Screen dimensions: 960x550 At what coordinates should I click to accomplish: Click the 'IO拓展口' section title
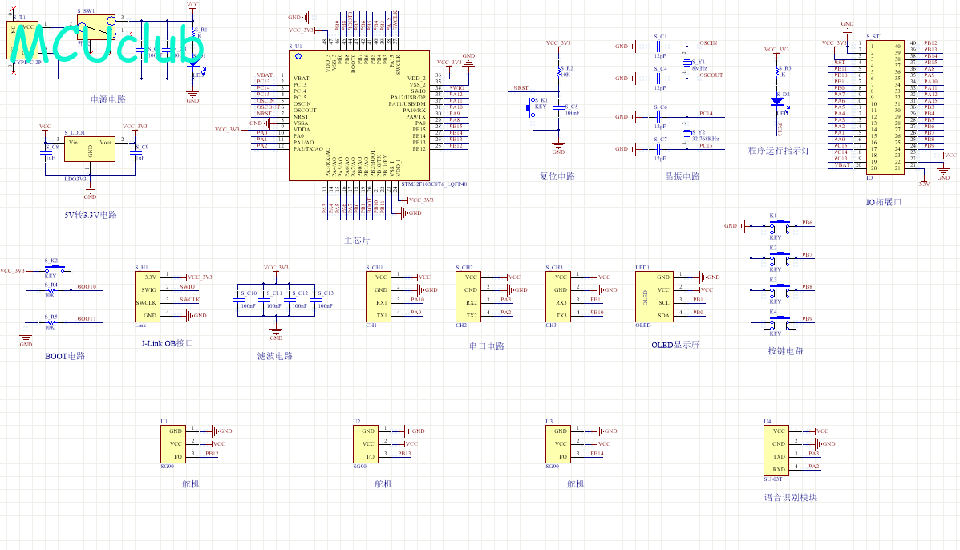(884, 202)
